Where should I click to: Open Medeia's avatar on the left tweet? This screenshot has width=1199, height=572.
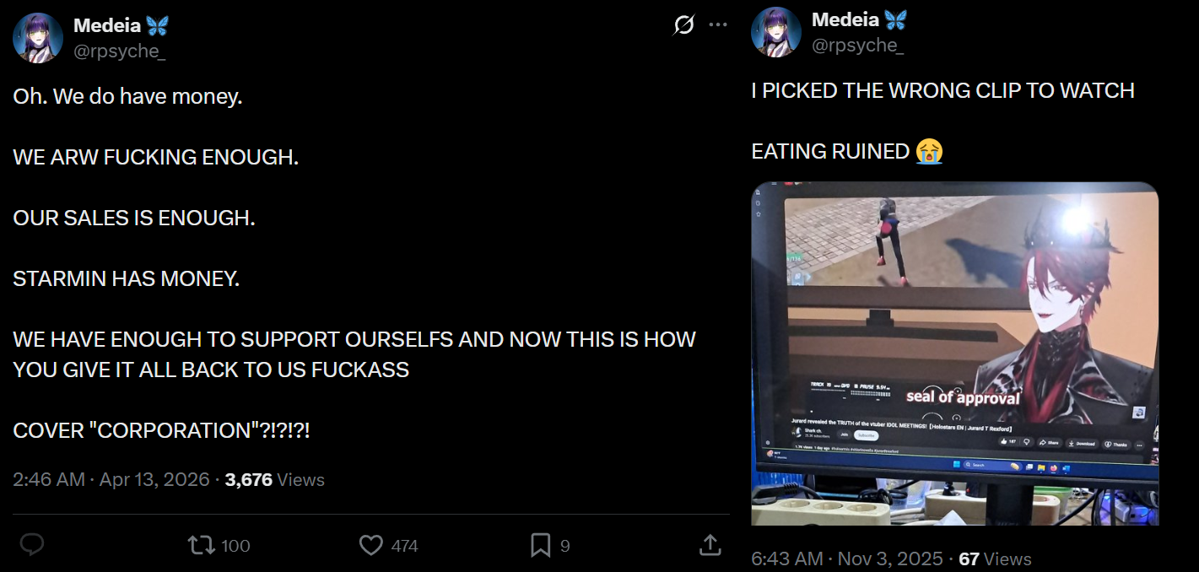click(x=38, y=38)
